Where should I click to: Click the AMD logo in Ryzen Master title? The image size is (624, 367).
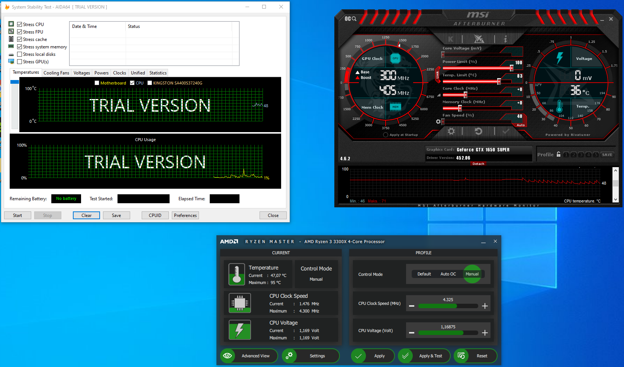pyautogui.click(x=229, y=242)
